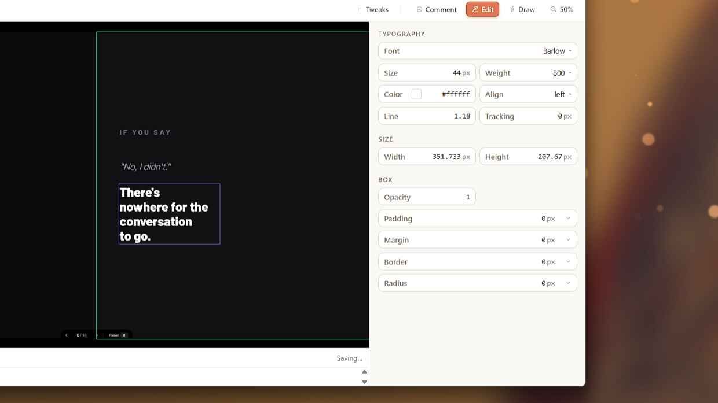Edit the color hex value #ffffff
This screenshot has width=718, height=403.
pos(456,94)
